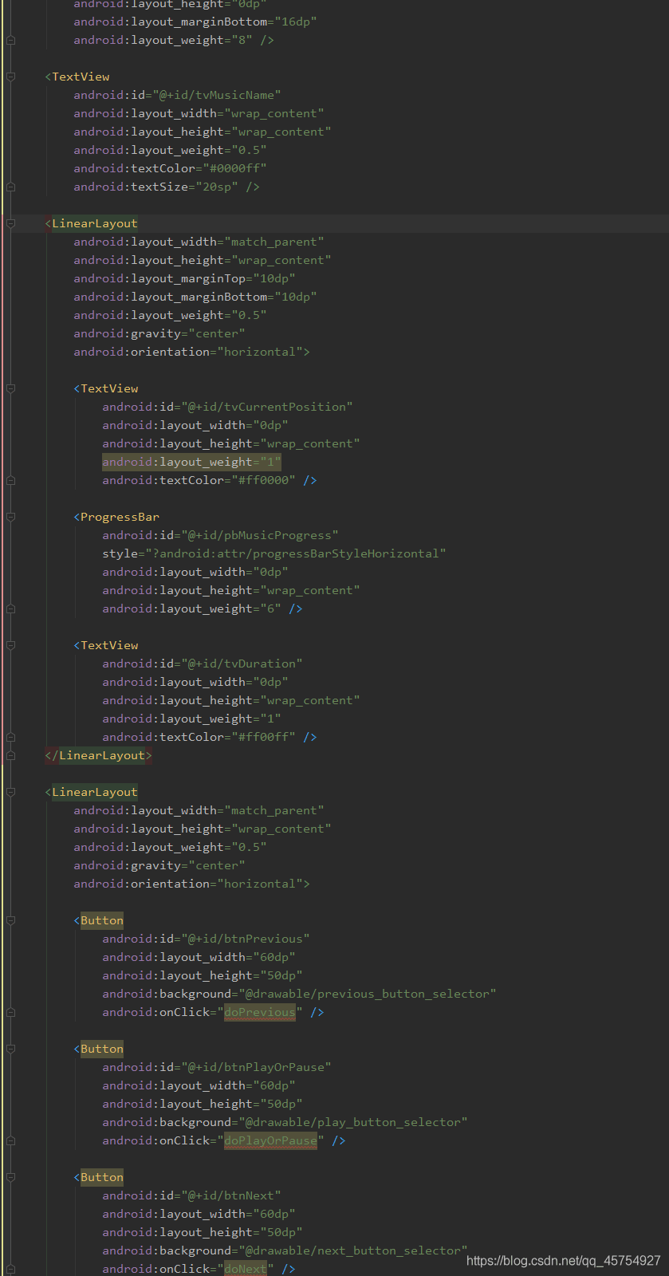
Task: Click the next_button_selector drawable reference
Action: click(353, 1250)
